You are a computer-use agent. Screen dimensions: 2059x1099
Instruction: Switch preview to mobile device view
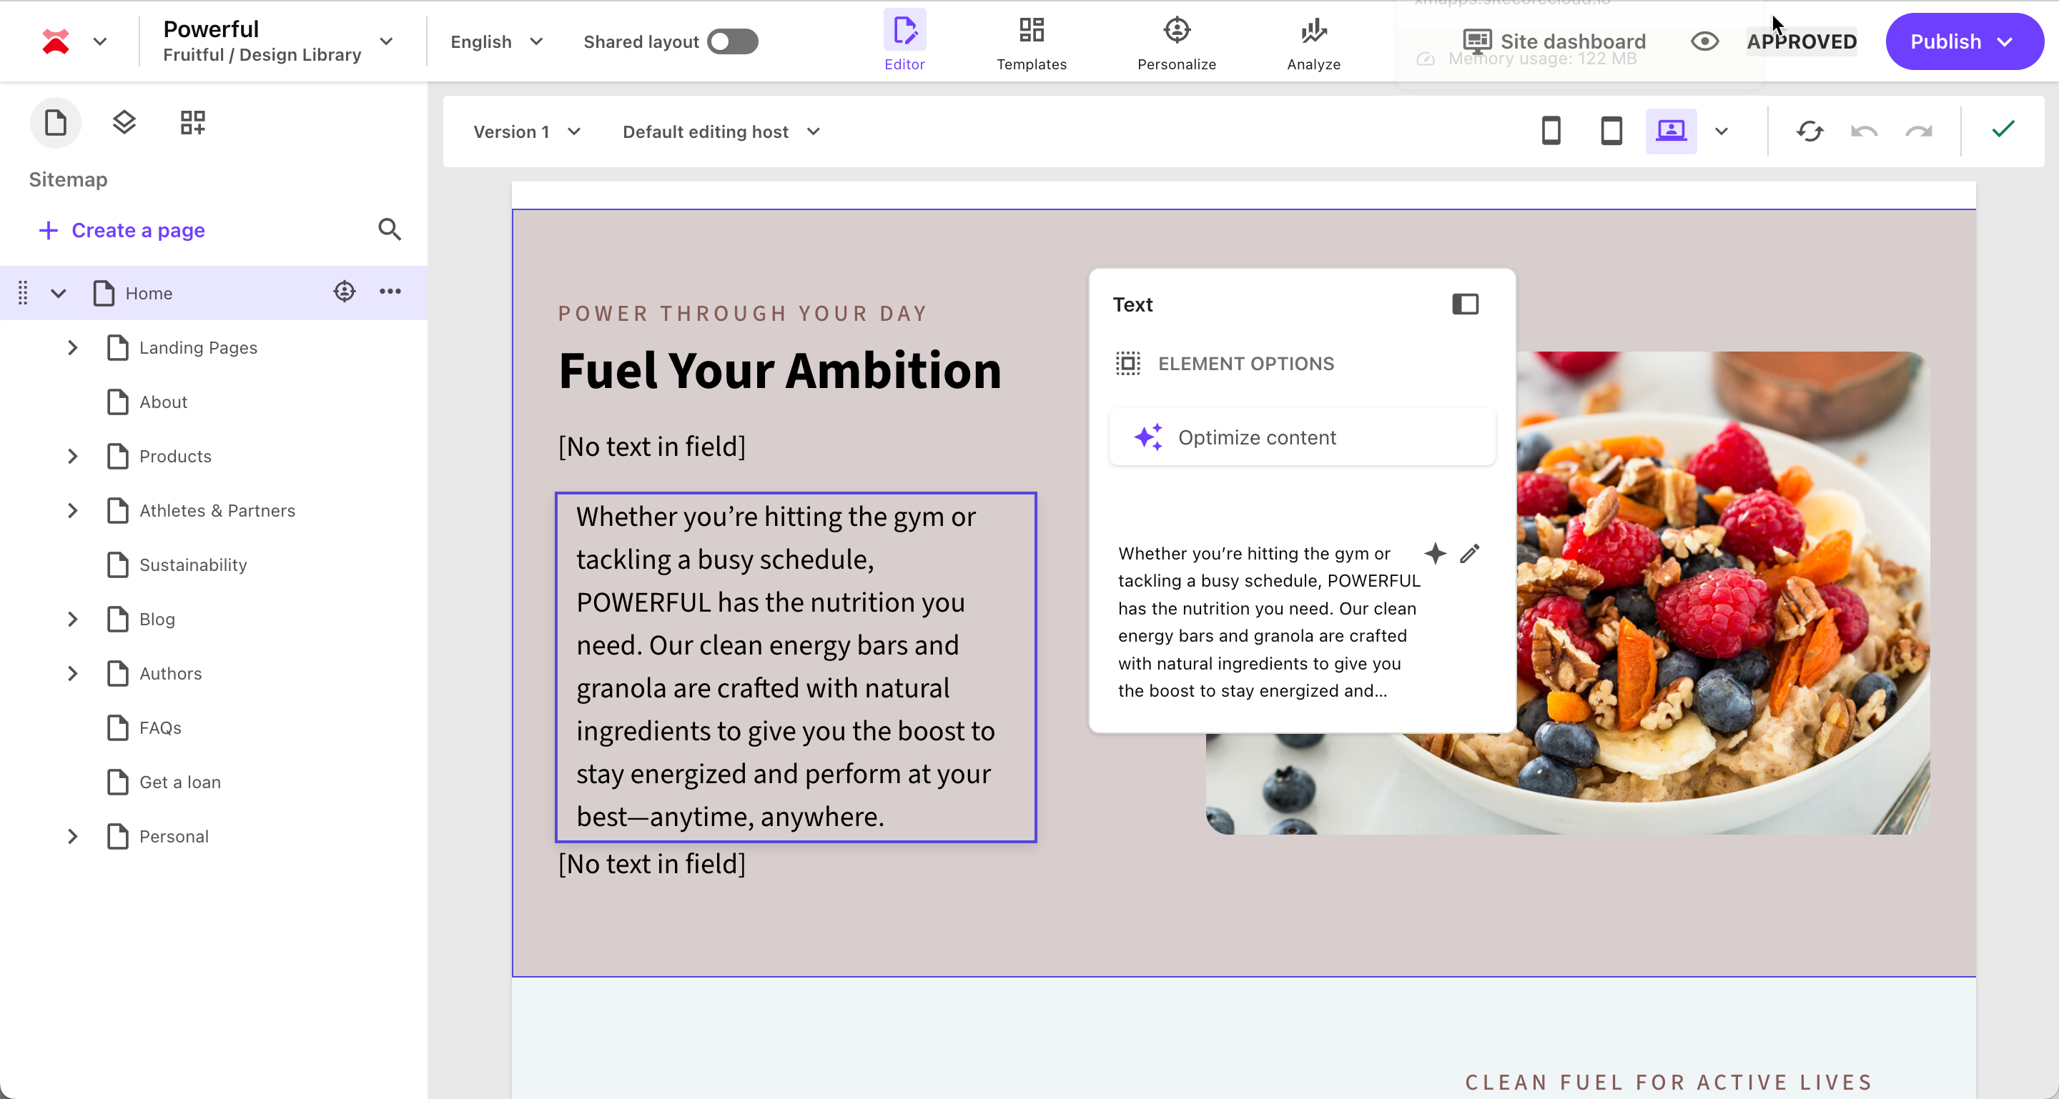[1551, 131]
